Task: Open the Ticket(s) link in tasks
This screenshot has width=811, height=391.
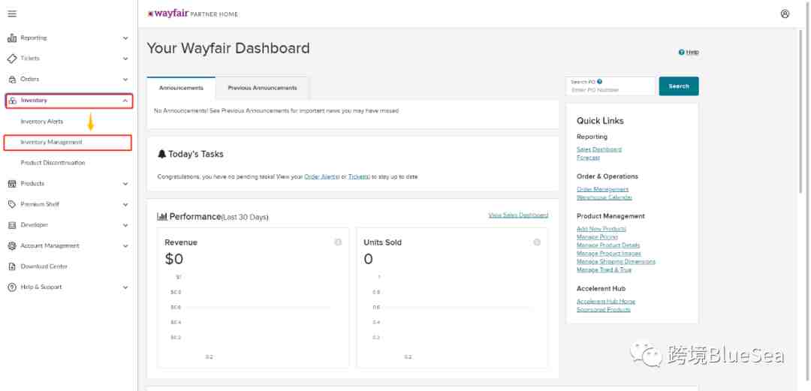Action: click(x=359, y=177)
